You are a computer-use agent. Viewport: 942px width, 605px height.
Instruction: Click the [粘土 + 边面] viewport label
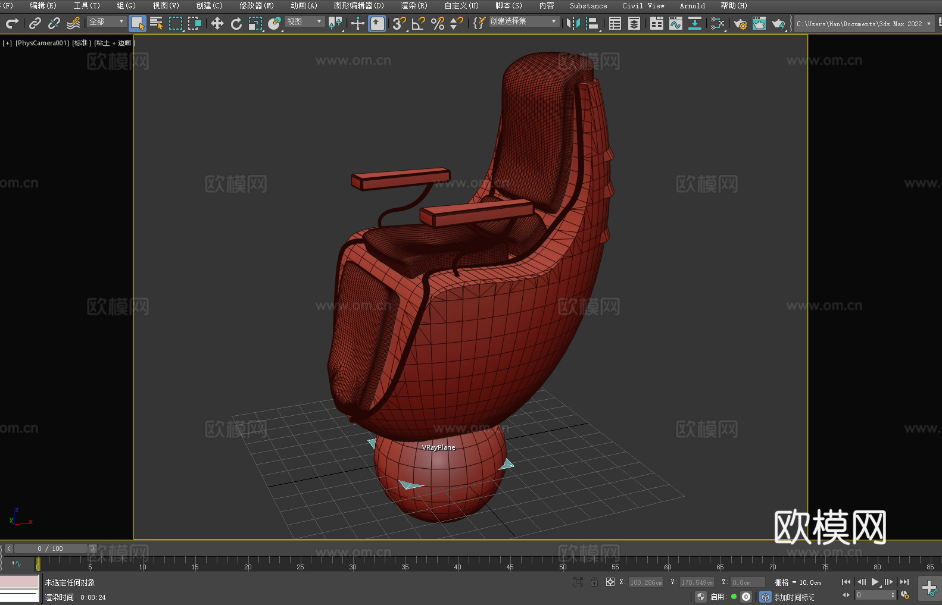pyautogui.click(x=114, y=43)
